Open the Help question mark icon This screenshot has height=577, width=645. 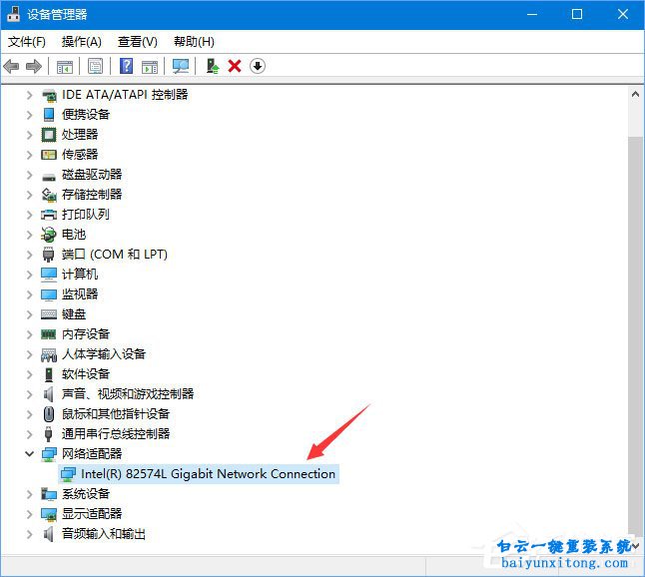point(126,66)
